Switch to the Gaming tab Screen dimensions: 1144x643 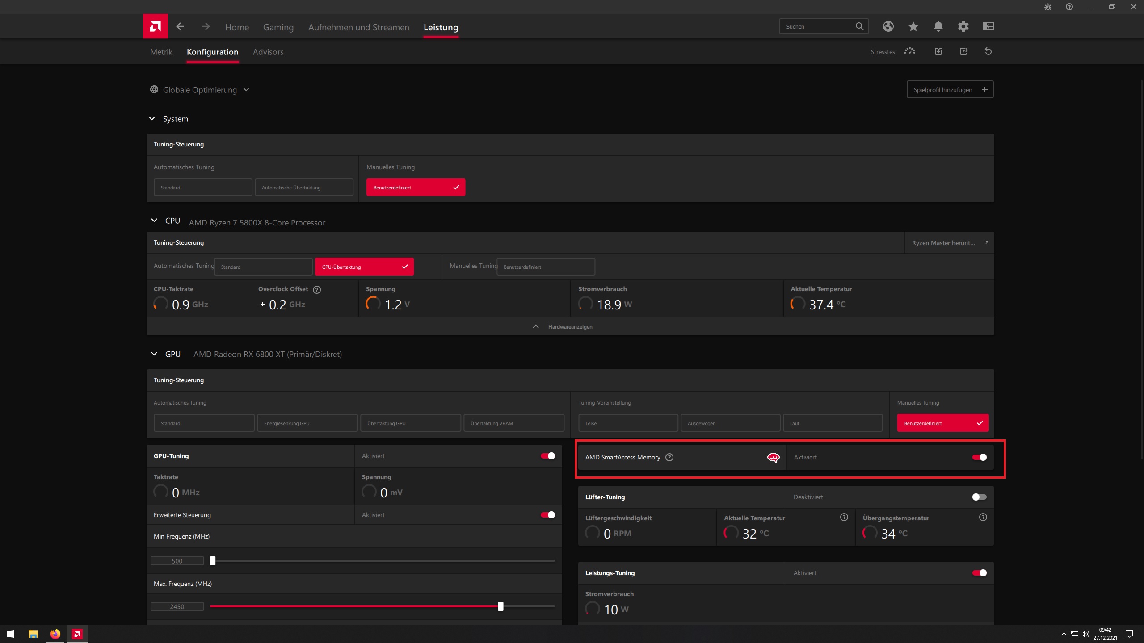[278, 27]
